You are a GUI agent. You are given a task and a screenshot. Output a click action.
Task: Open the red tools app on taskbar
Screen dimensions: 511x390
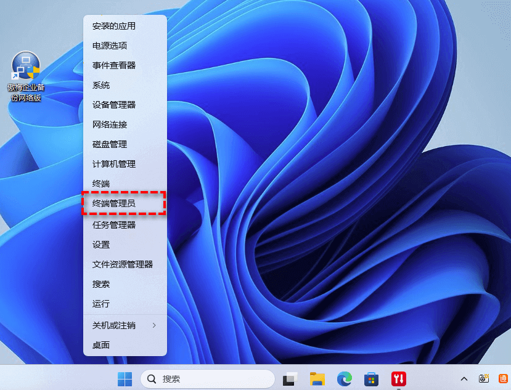[398, 378]
